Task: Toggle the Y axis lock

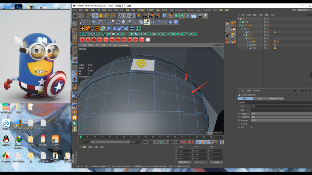Action: (126, 16)
